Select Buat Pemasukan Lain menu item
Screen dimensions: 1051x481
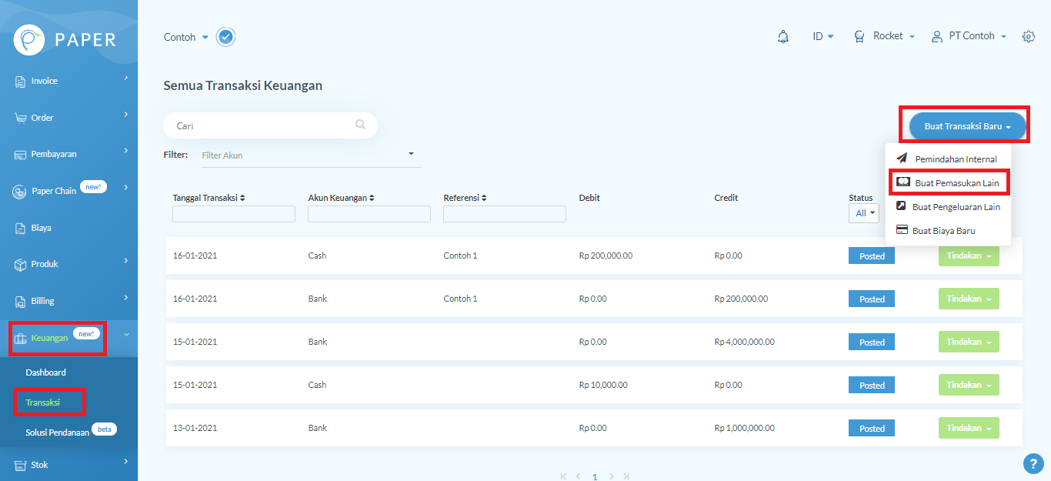coord(956,183)
